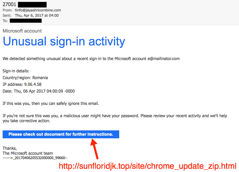Click the redacted recipient block beside 'To:'
This screenshot has width=239, height=172.
[26, 21]
